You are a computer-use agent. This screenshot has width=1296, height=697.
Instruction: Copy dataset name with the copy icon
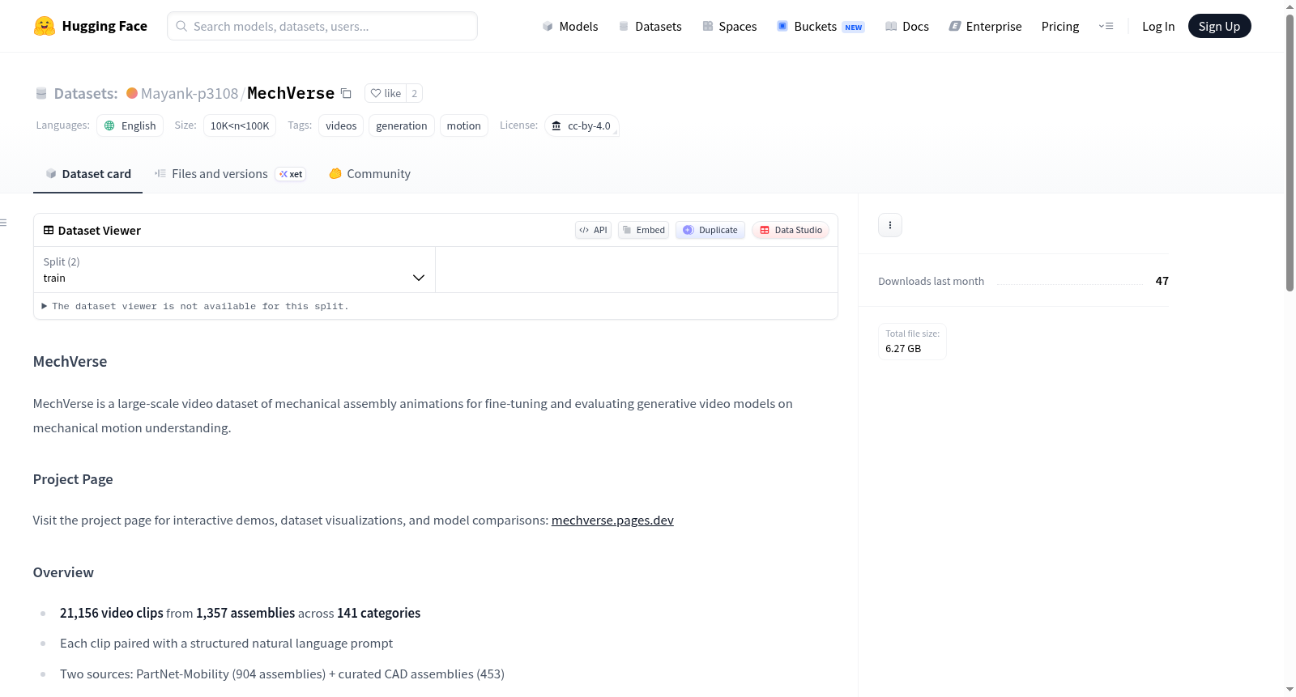tap(346, 93)
